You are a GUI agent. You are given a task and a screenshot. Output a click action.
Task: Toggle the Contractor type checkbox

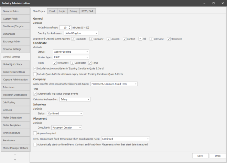tap(73, 63)
